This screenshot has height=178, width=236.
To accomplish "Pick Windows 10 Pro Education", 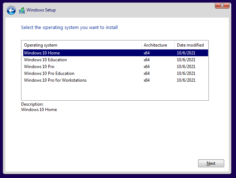I will (115, 73).
